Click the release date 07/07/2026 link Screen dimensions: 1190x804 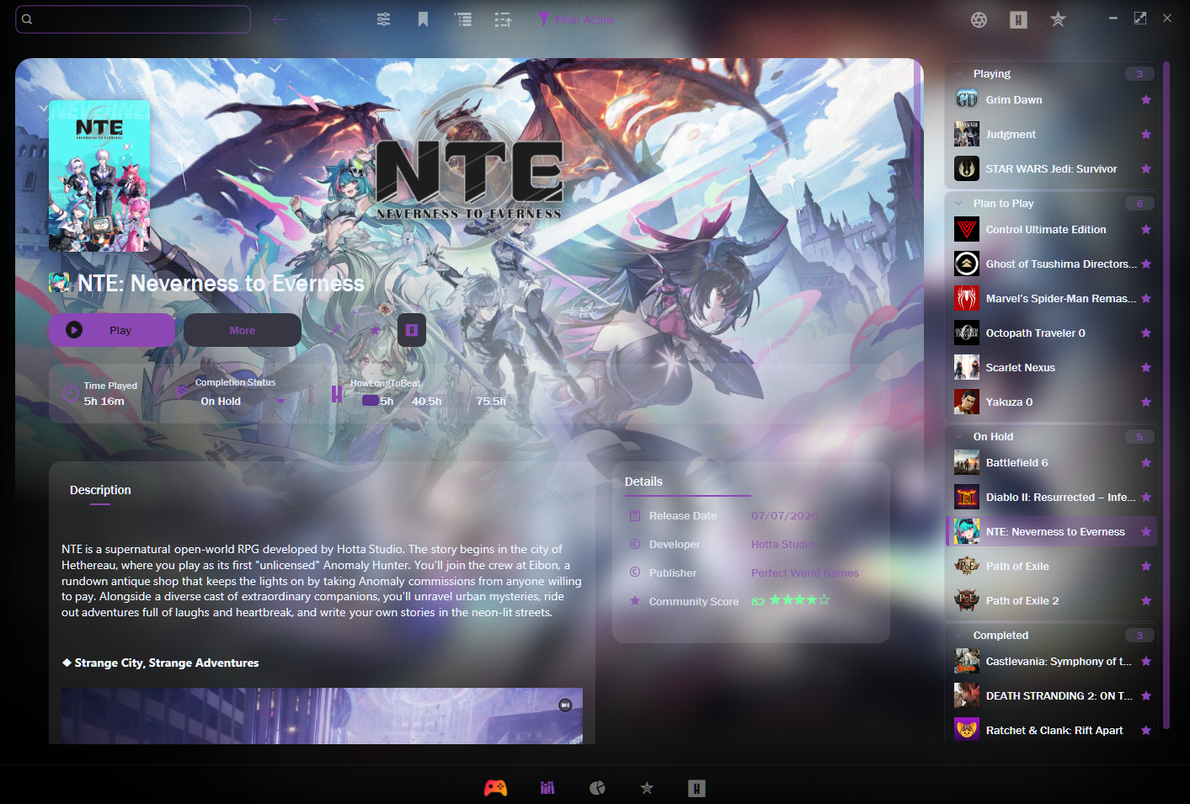pyautogui.click(x=784, y=515)
